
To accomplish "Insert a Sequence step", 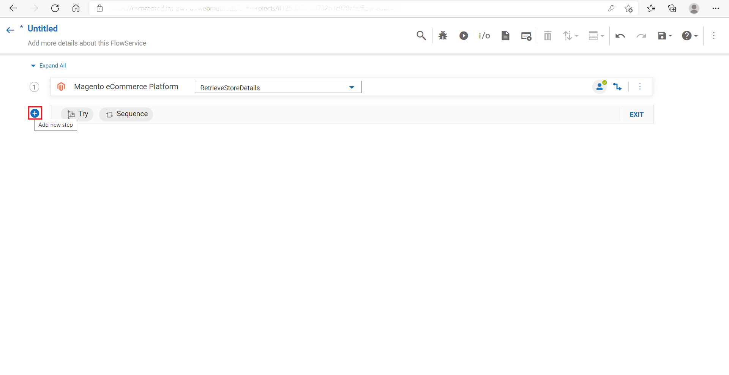I will point(126,114).
